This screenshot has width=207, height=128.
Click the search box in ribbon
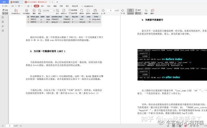87,6
